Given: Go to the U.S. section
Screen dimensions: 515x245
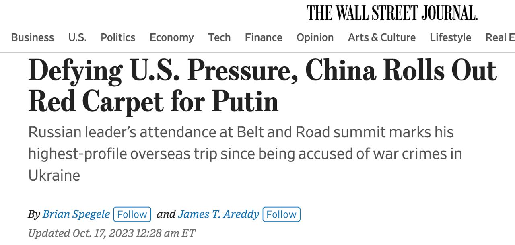Looking at the screenshot, I should click(x=77, y=37).
